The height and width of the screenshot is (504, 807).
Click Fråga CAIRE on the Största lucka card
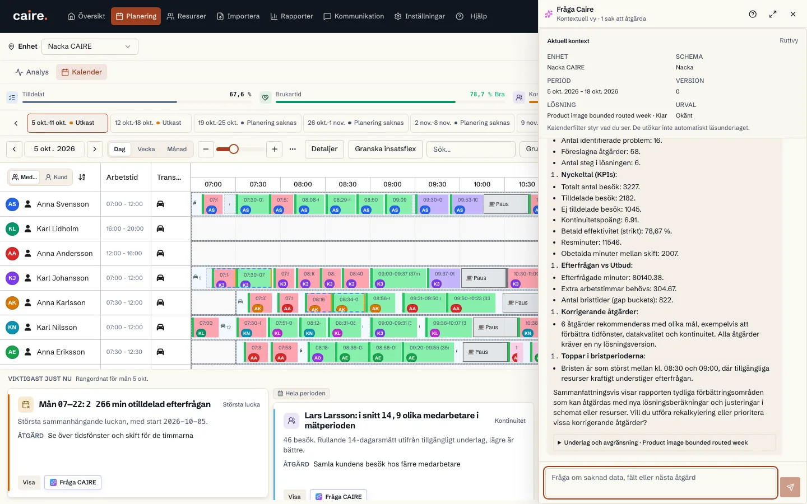click(73, 483)
